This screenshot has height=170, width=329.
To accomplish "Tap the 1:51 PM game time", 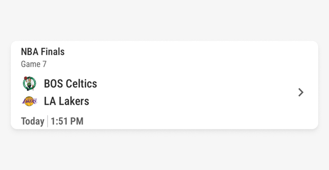I will coord(67,121).
